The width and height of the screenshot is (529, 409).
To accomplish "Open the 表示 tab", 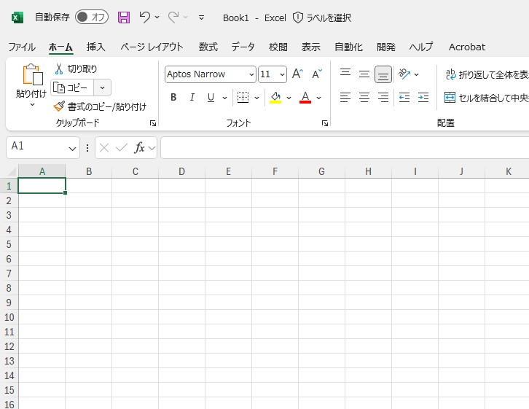I will (x=310, y=47).
